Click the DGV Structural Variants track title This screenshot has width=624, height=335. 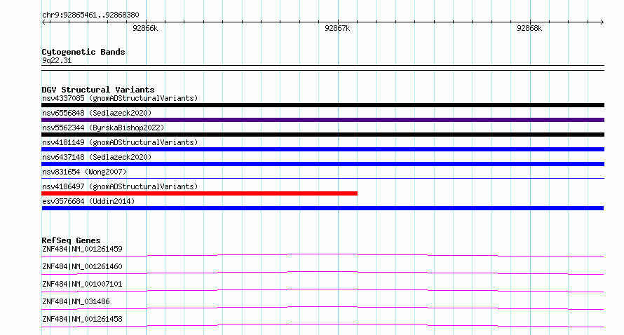[x=98, y=90]
